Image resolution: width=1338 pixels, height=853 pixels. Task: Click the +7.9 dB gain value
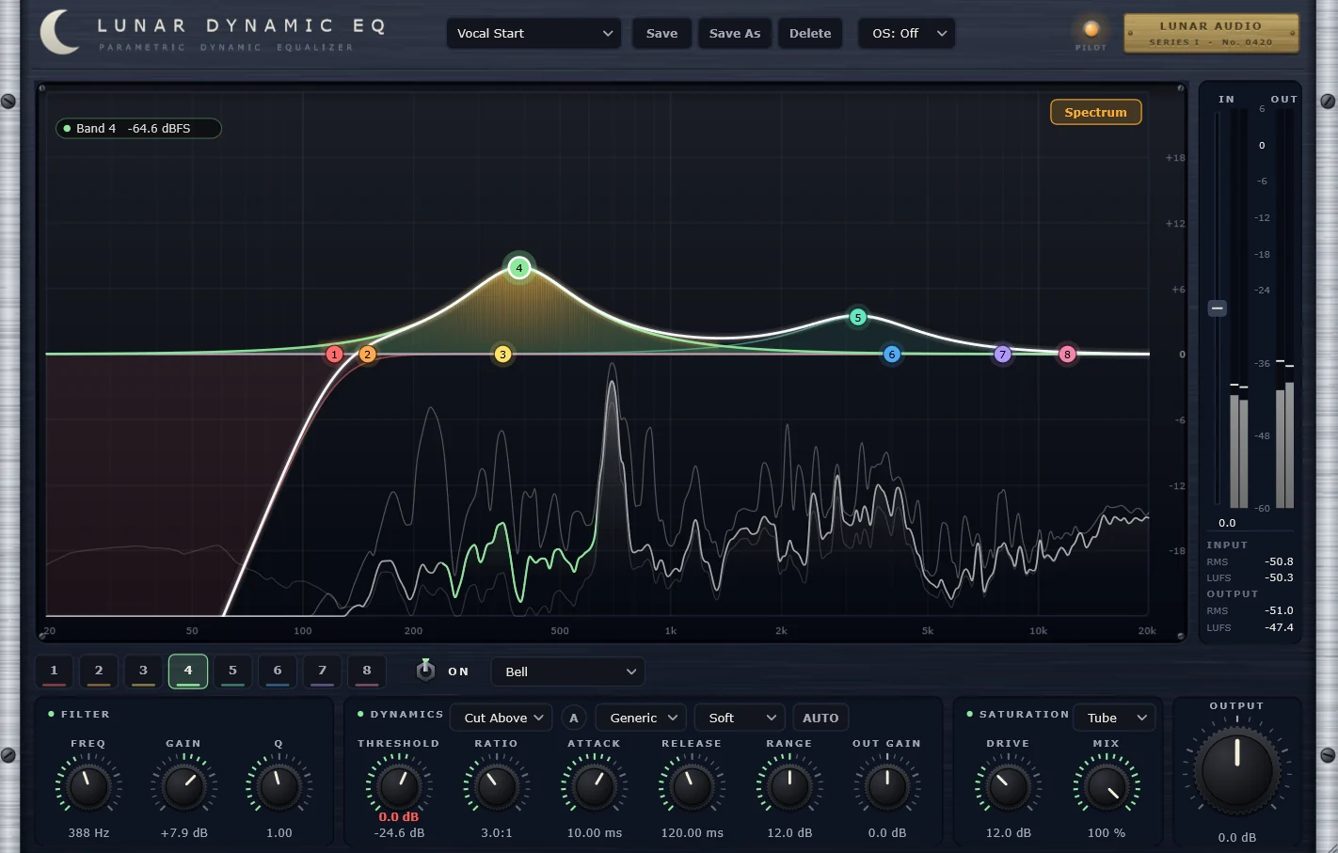point(183,833)
